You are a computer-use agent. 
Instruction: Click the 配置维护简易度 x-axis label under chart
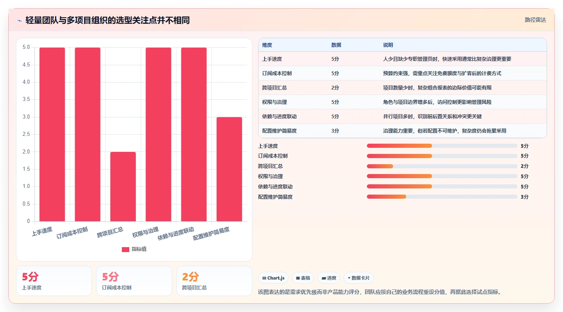211,234
